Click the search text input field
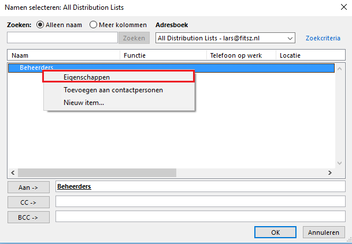The image size is (352, 244). (x=62, y=37)
